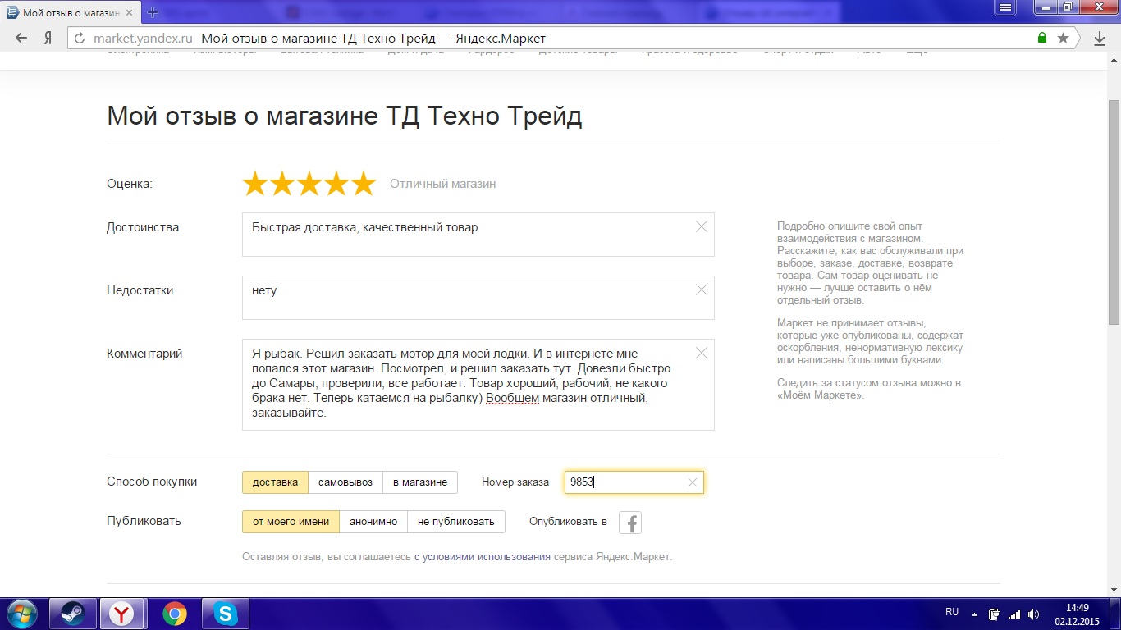
Task: Select the доставка purchase method
Action: tap(276, 482)
